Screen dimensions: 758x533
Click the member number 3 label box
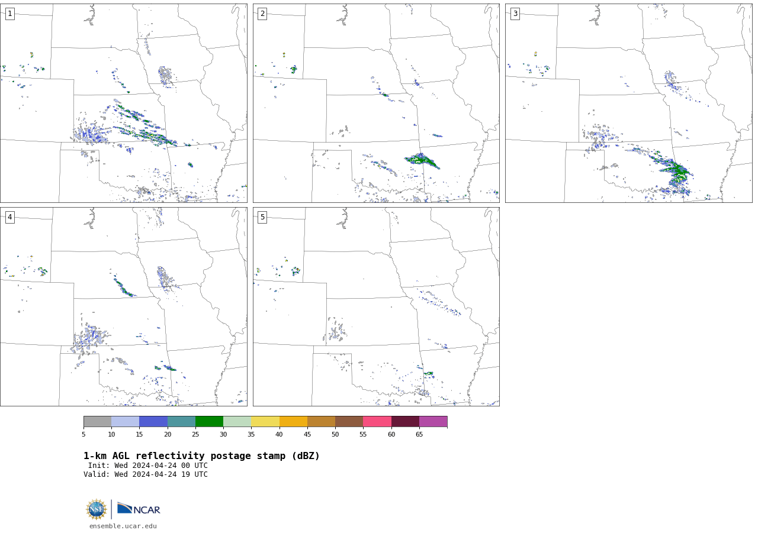click(x=515, y=14)
